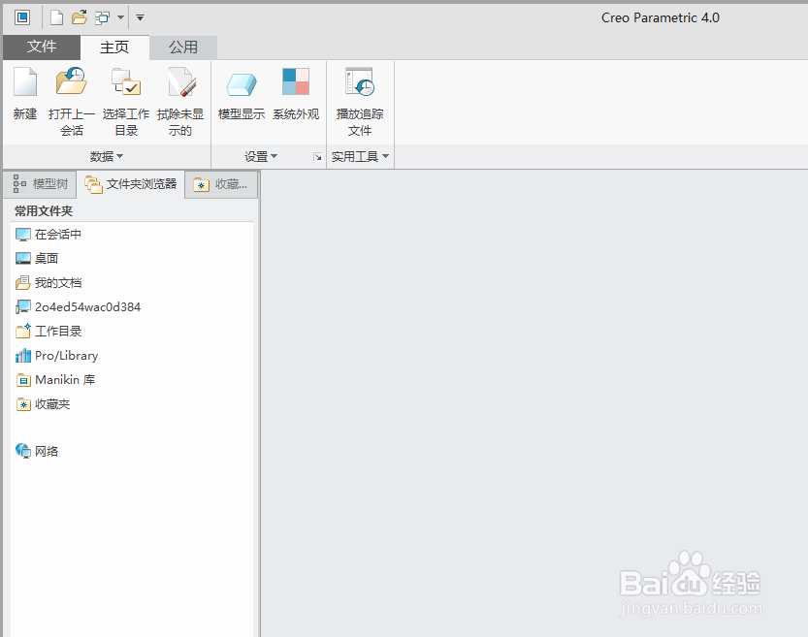
Task: Switch to the 文件夹浏览器 navigator tab
Action: (131, 184)
